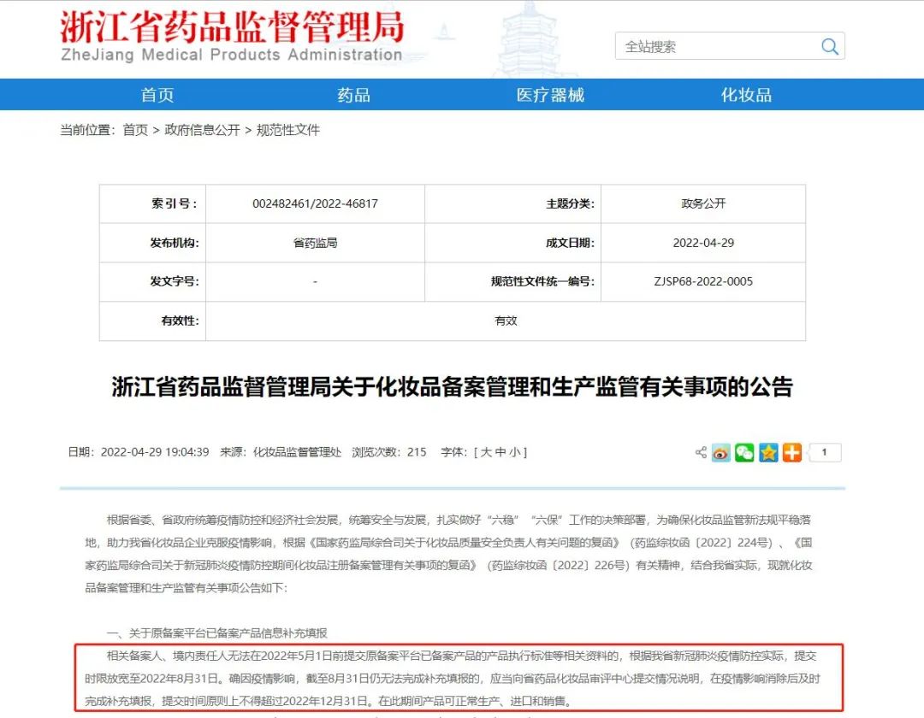Click the site logo header
Screen dimensions: 924x718
[231, 37]
